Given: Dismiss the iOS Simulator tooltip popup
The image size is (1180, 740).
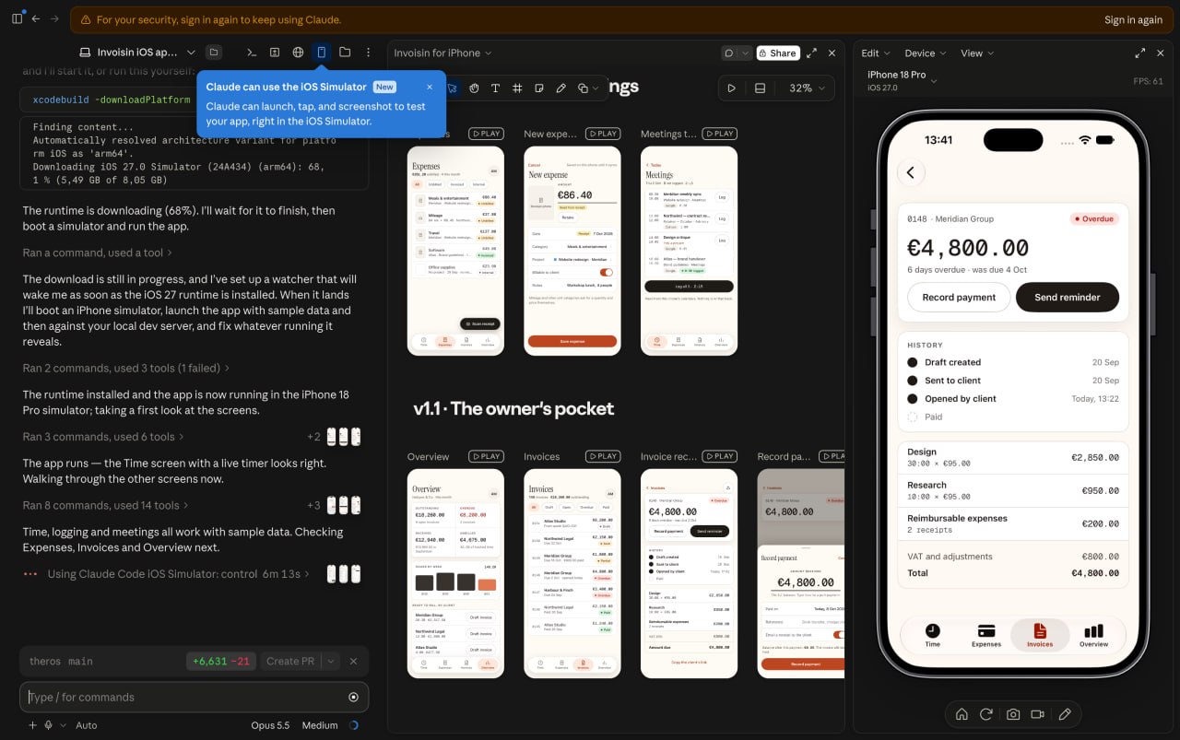Looking at the screenshot, I should [430, 87].
